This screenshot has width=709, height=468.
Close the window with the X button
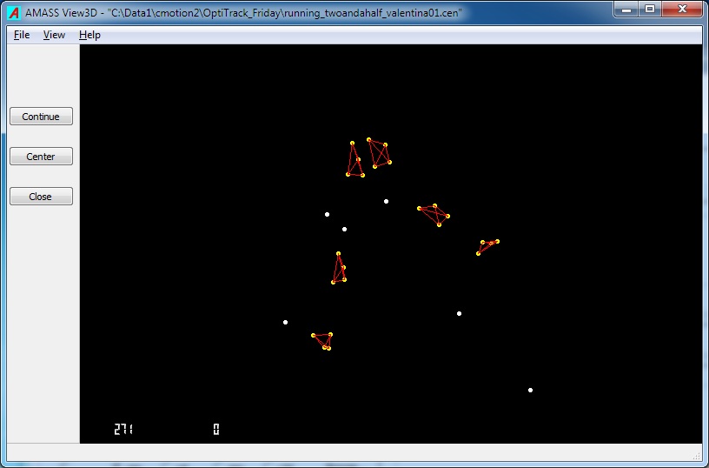pos(682,9)
